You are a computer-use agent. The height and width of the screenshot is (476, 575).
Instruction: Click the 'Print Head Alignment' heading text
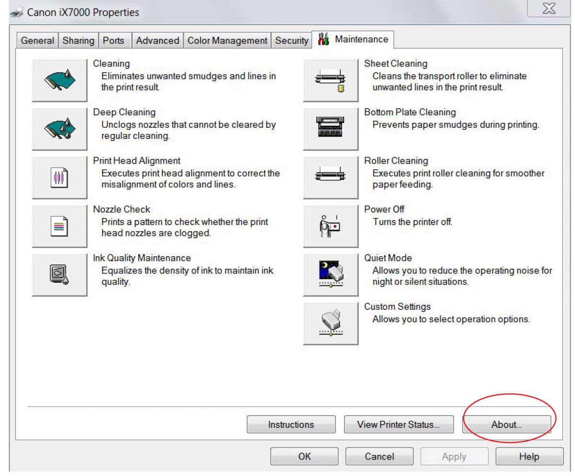click(x=137, y=160)
